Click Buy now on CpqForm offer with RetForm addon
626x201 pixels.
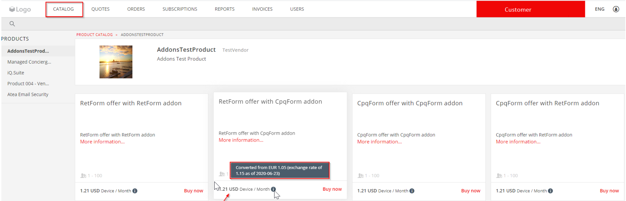(x=609, y=191)
